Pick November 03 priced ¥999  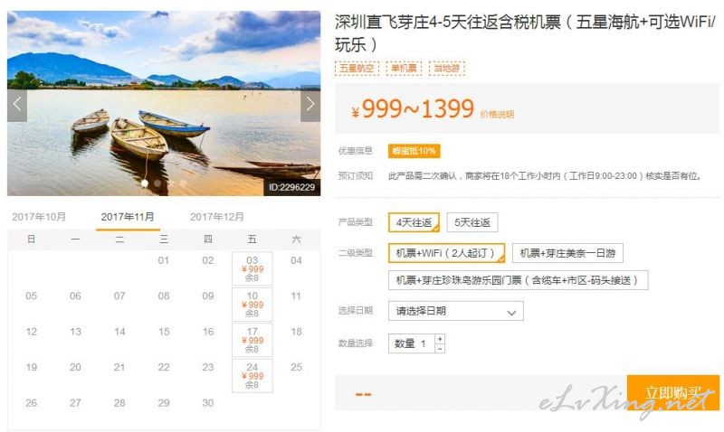click(252, 268)
